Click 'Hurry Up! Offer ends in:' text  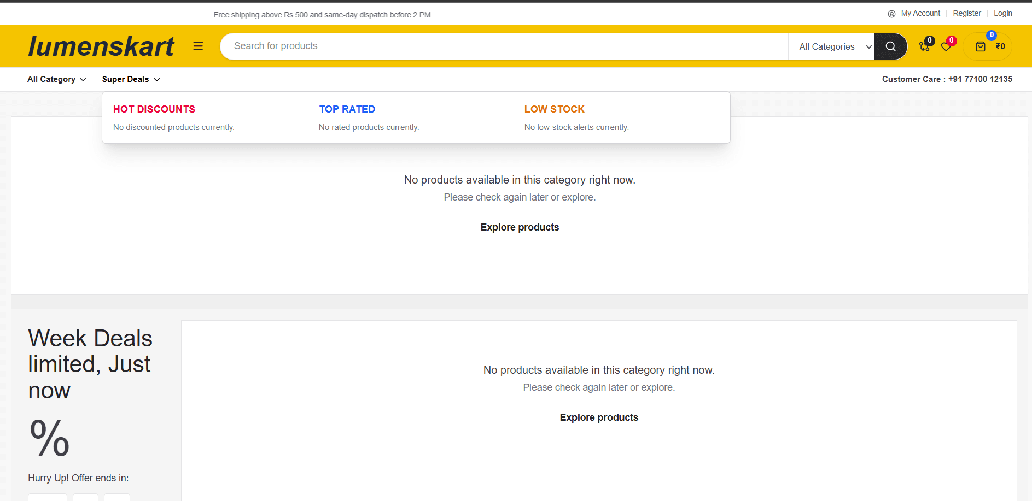point(78,478)
